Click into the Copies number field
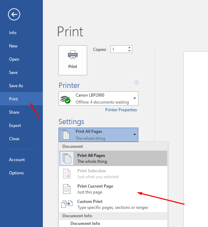208x227 pixels. (x=119, y=50)
